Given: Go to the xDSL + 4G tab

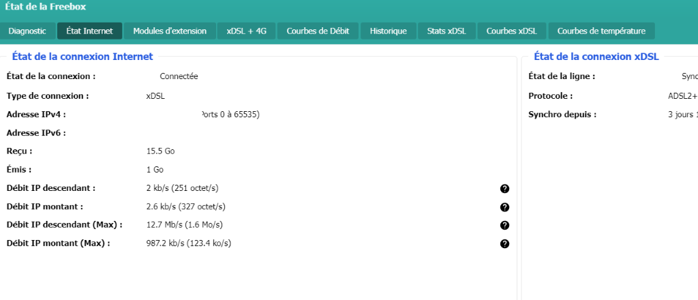Looking at the screenshot, I should [x=246, y=31].
